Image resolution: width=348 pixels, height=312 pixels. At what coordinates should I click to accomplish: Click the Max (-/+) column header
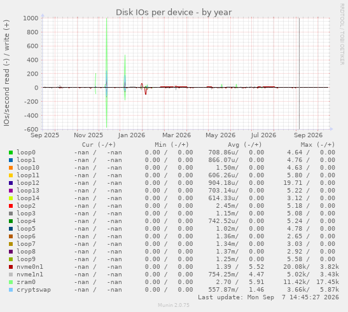pos(317,145)
